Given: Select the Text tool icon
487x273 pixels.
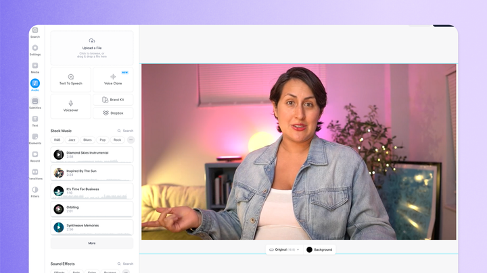Looking at the screenshot, I should (x=34, y=119).
